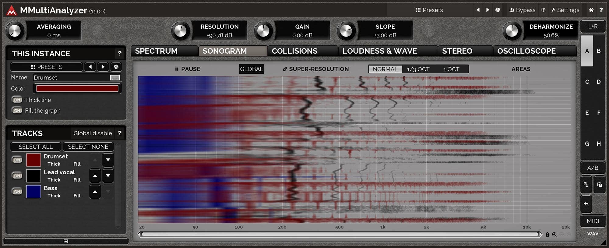Click SELECT ALL tracks

pos(36,147)
